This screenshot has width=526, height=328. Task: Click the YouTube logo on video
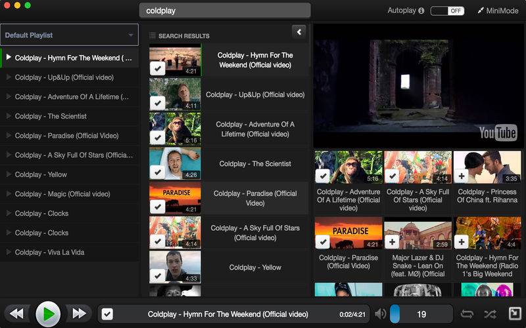pyautogui.click(x=498, y=133)
